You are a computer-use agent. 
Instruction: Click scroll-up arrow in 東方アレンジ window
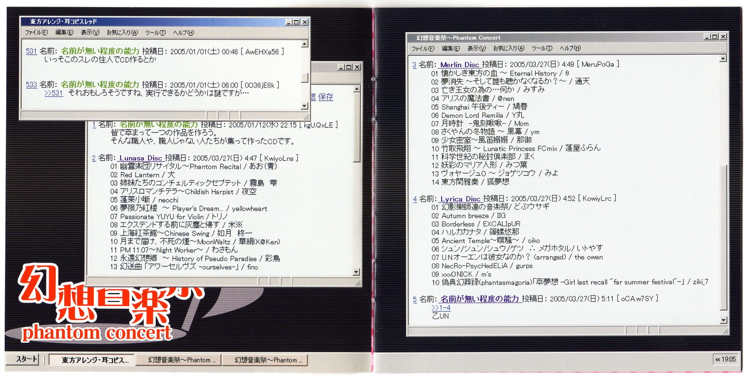tap(304, 44)
